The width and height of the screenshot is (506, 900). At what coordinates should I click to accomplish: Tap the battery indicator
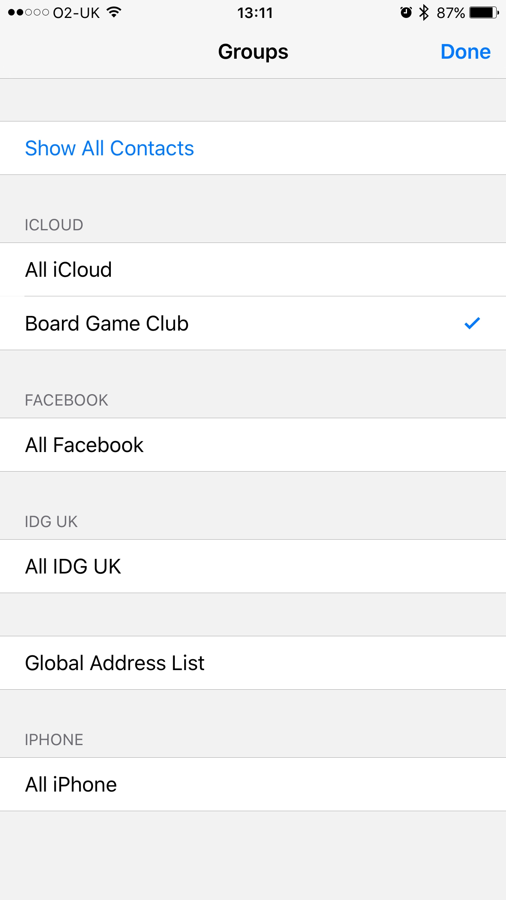click(484, 13)
